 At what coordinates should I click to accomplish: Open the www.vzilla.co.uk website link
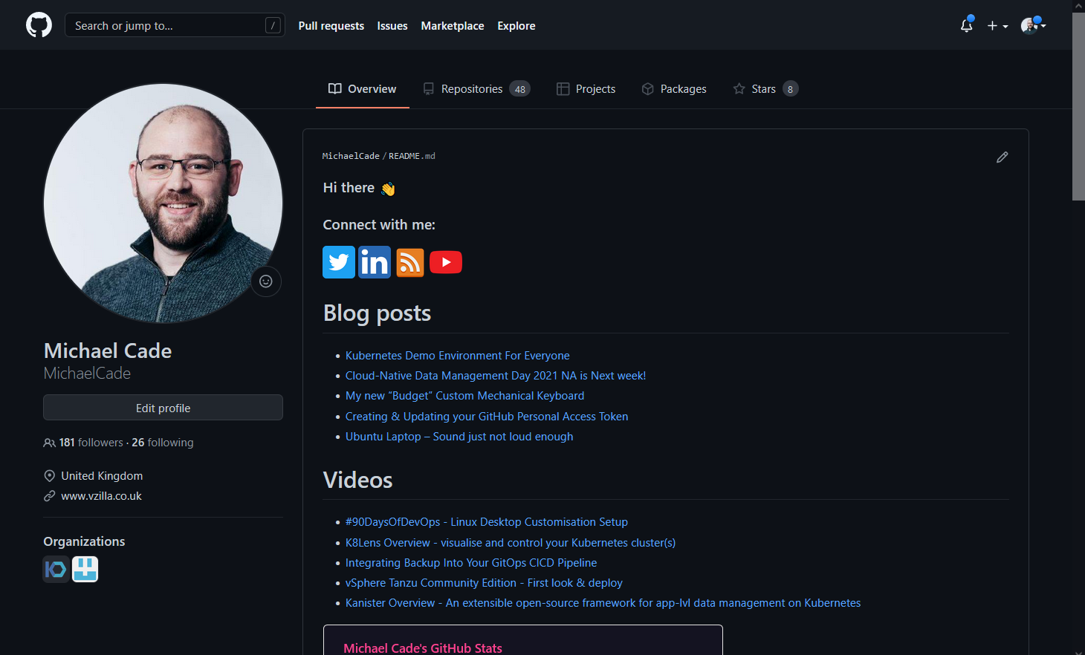point(103,495)
